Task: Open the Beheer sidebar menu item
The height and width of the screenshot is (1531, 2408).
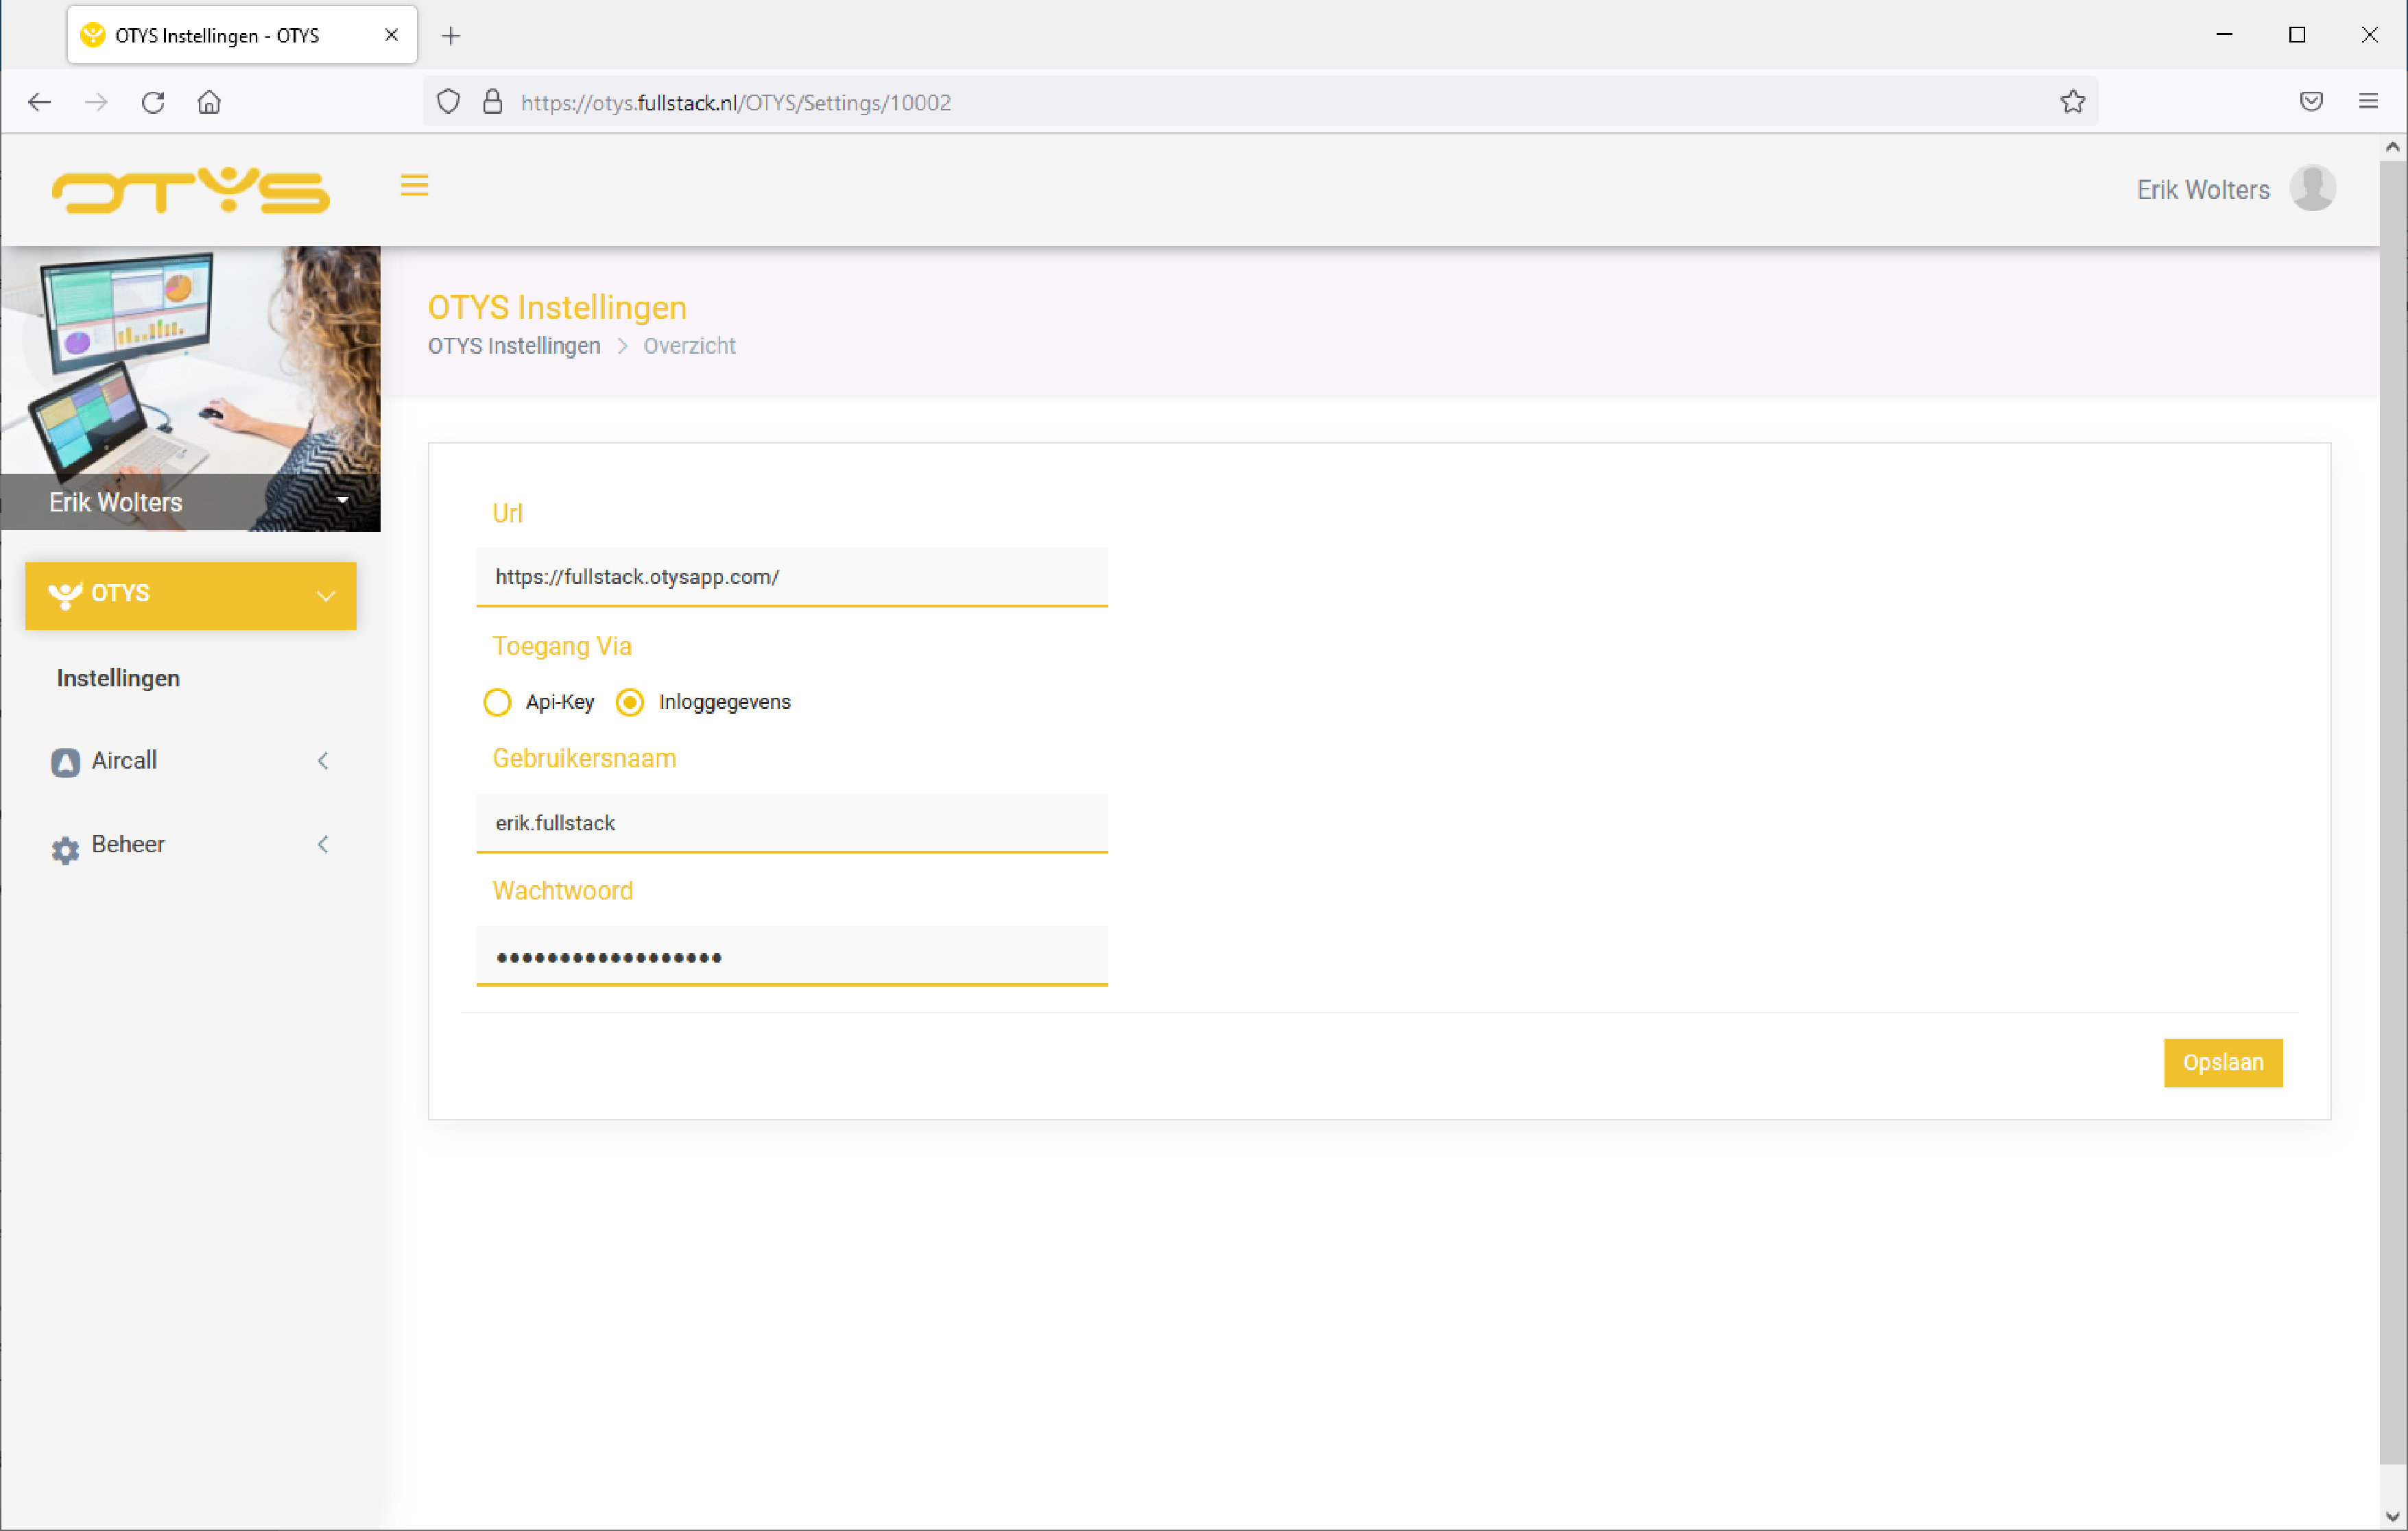Action: 190,846
